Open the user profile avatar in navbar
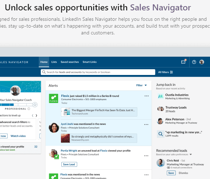Screen dimensions: 210x179 (201, 62)
